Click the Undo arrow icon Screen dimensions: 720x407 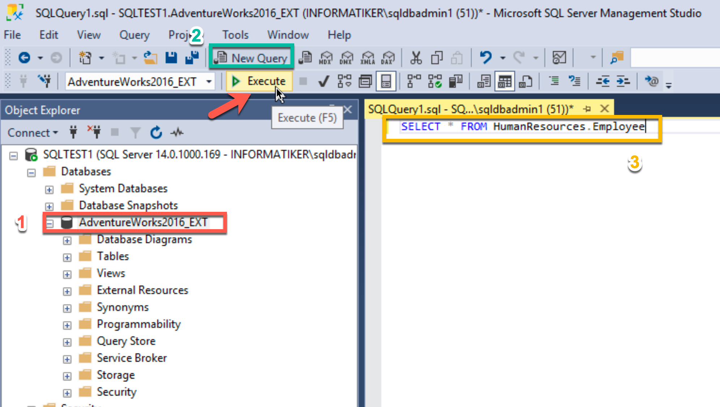click(x=485, y=58)
